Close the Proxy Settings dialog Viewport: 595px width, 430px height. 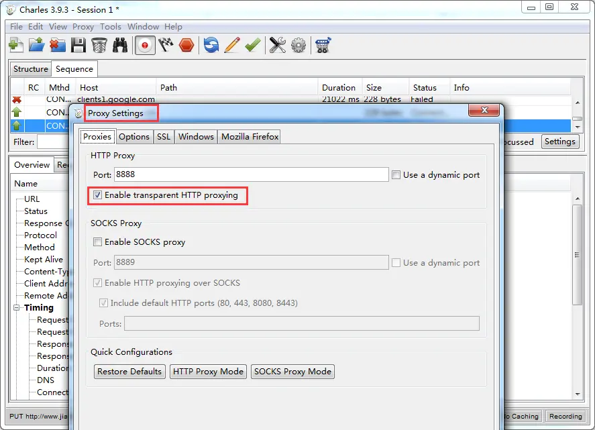coord(484,110)
